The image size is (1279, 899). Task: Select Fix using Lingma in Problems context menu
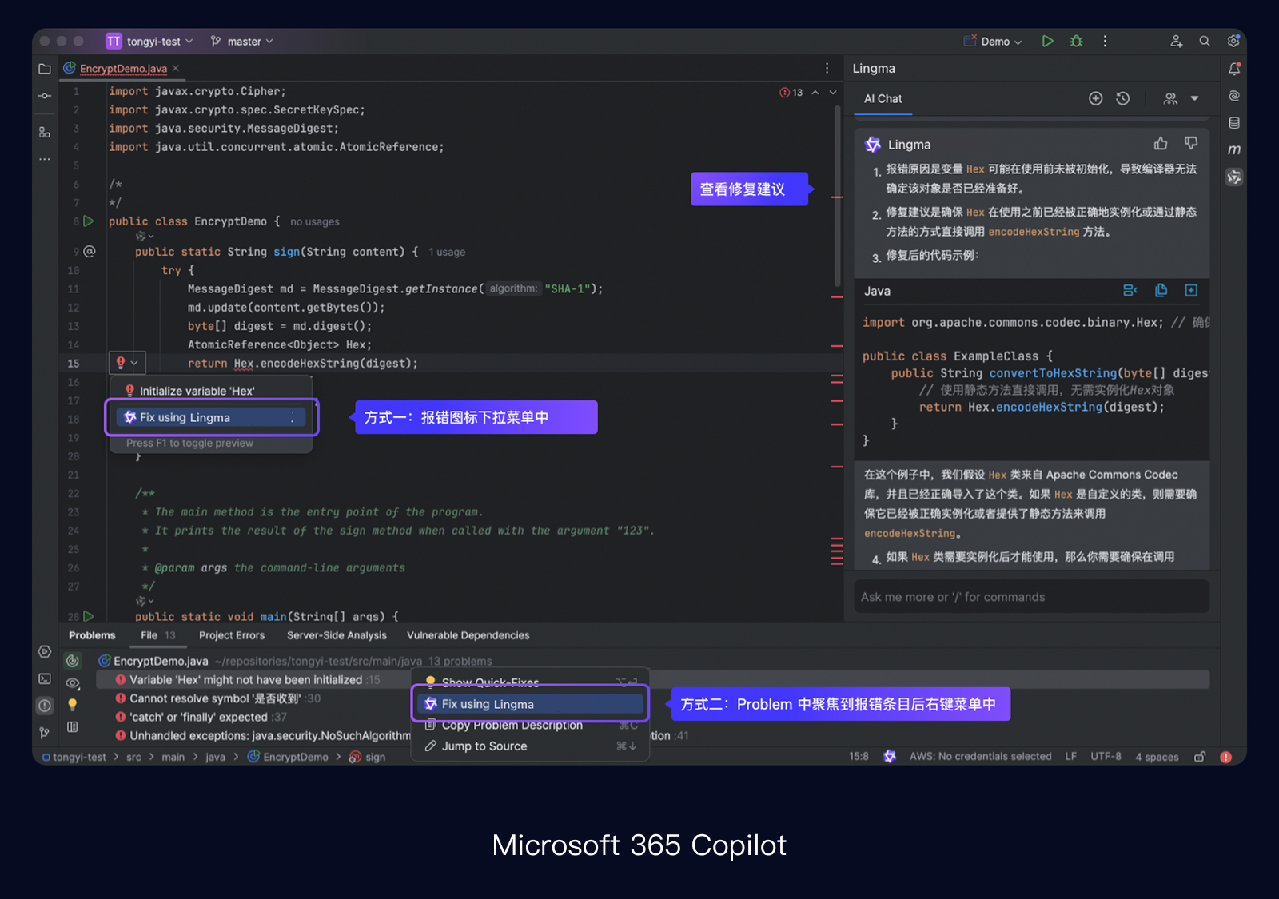click(x=530, y=704)
